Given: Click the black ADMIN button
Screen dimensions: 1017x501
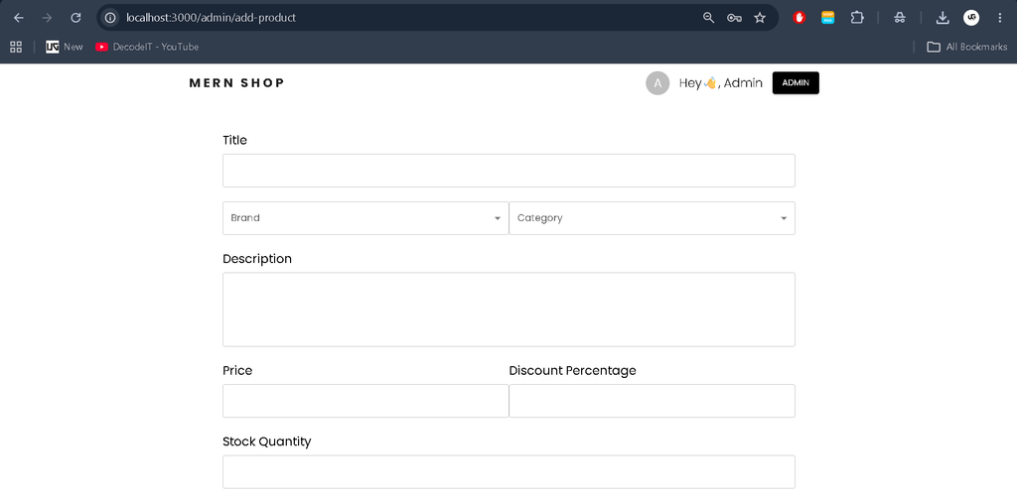Looking at the screenshot, I should [796, 83].
